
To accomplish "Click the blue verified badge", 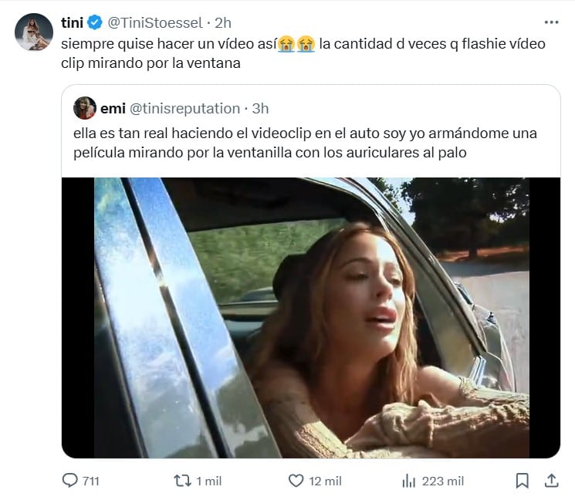I will (x=96, y=22).
